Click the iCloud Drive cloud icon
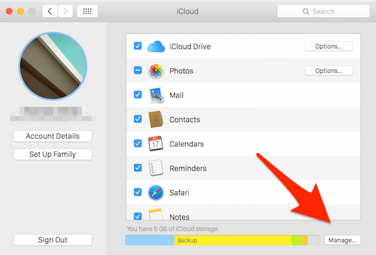This screenshot has height=255, width=376. [156, 46]
